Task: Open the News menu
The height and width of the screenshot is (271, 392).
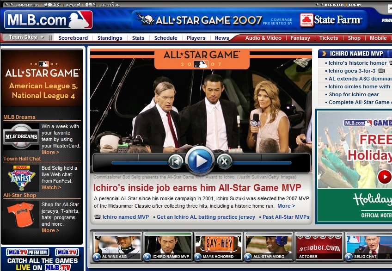Action: (222, 38)
